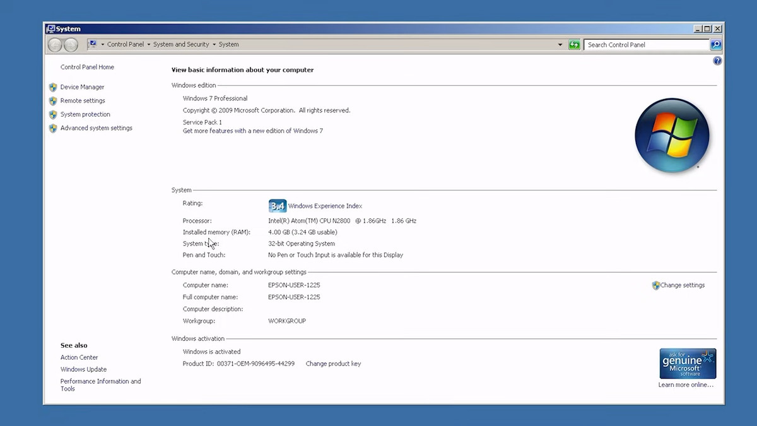Click the magnifier search icon
This screenshot has width=757, height=426.
(x=716, y=45)
